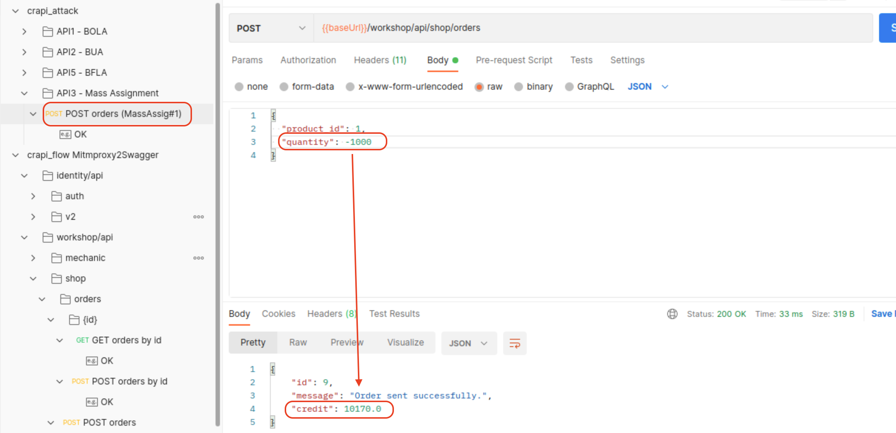Click the Raw response view button
The image size is (896, 433).
point(298,343)
